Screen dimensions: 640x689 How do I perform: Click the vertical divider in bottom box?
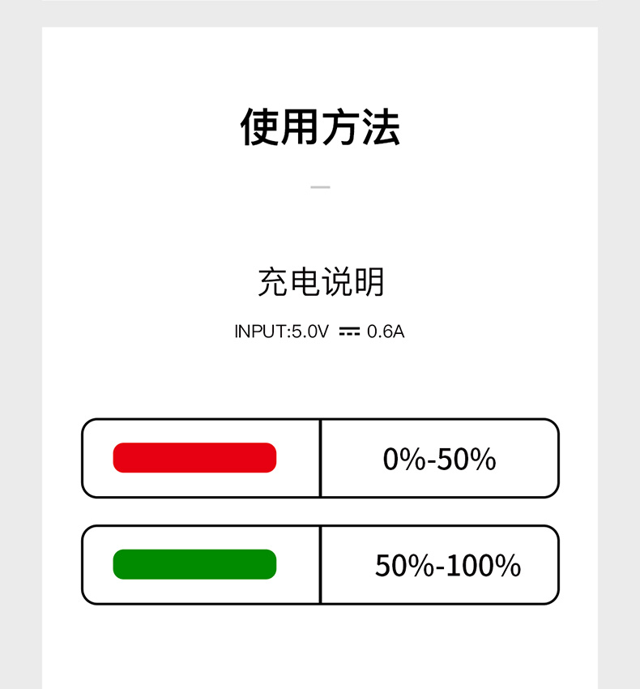point(321,565)
